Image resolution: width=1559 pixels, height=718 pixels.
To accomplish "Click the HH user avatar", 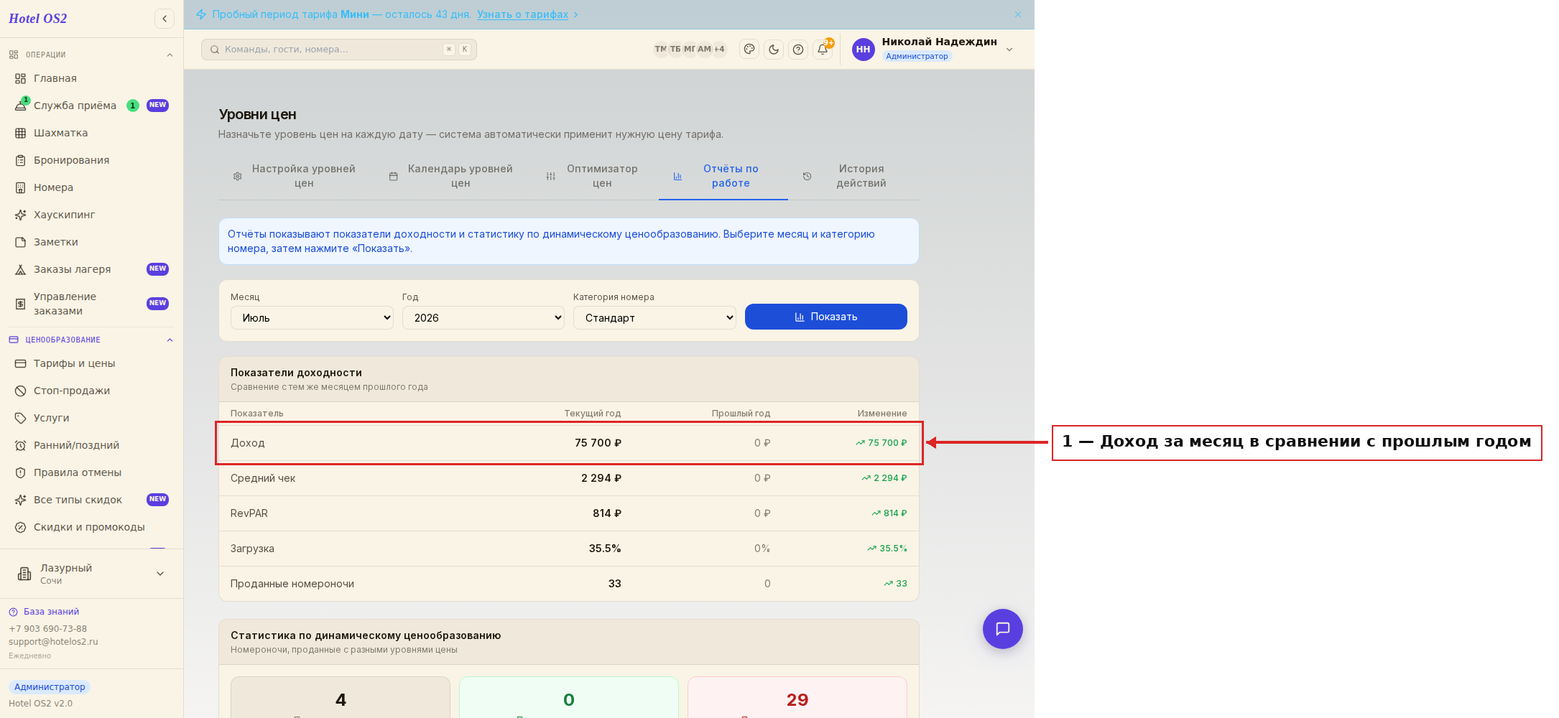I will pos(864,50).
